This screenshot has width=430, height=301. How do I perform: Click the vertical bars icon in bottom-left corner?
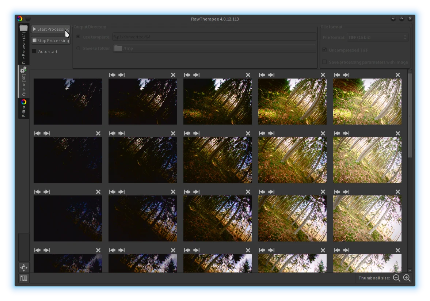pos(24,278)
